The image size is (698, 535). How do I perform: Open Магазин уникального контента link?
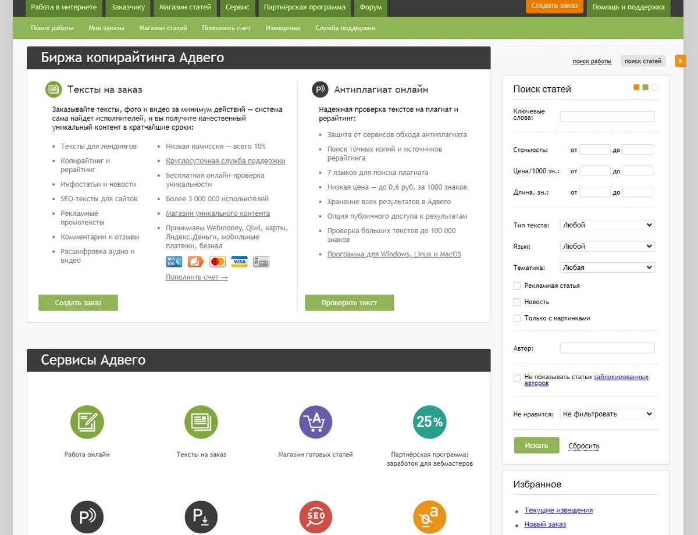(218, 213)
